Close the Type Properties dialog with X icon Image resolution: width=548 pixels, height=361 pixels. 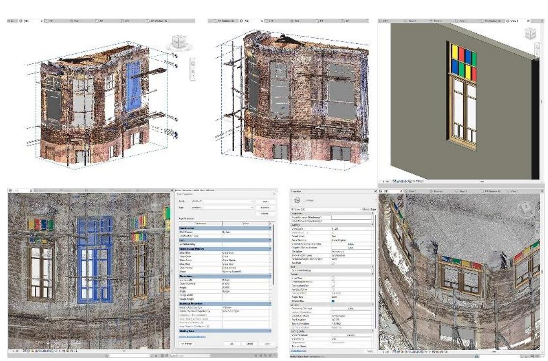pos(274,194)
